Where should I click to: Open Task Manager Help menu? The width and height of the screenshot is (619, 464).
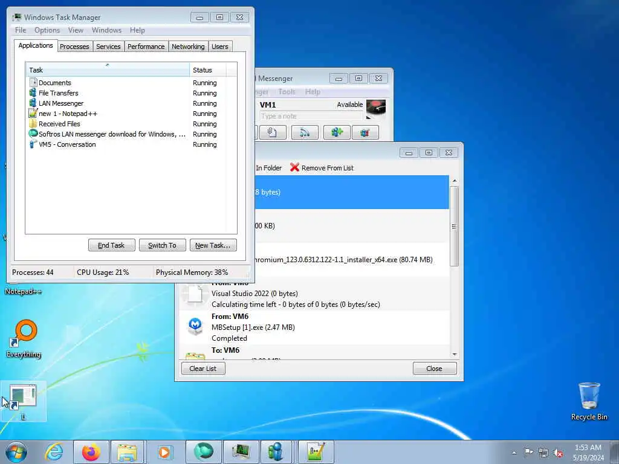click(x=137, y=30)
